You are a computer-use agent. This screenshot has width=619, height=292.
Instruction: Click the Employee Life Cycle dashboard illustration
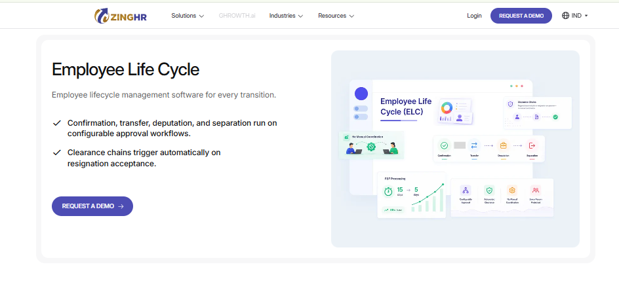455,149
